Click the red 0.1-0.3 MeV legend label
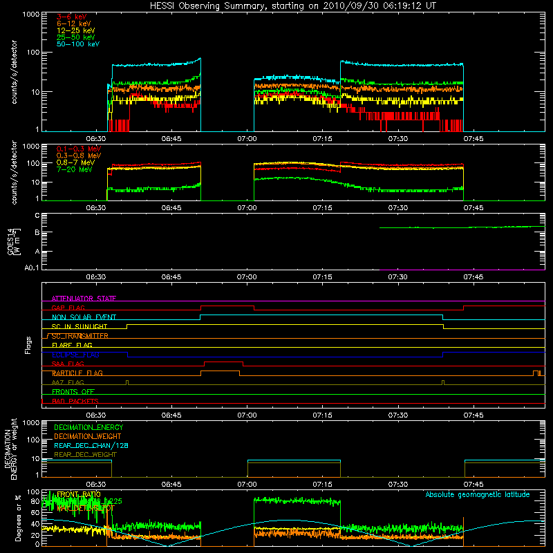 pos(79,149)
